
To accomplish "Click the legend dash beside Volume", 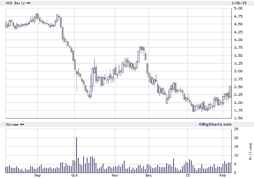I will (x=22, y=124).
